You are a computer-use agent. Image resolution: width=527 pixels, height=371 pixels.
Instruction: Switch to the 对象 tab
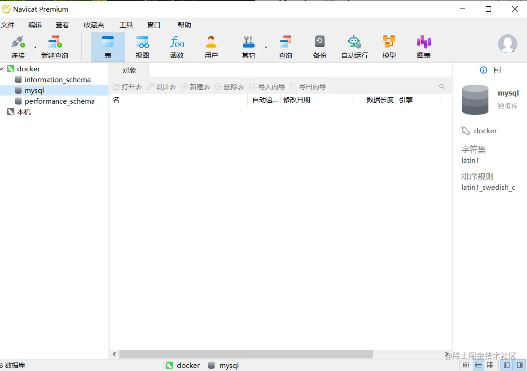tap(129, 70)
